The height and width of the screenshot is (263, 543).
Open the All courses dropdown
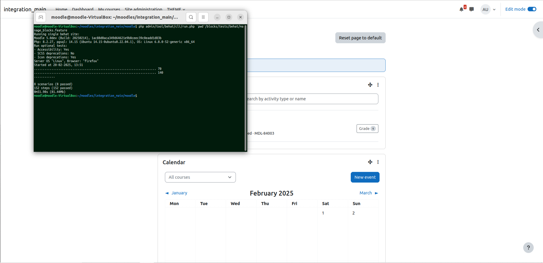pyautogui.click(x=200, y=177)
